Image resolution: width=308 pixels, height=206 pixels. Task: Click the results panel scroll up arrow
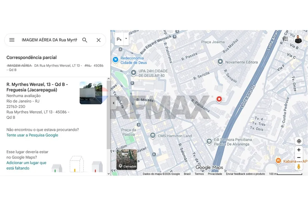pyautogui.click(x=109, y=79)
